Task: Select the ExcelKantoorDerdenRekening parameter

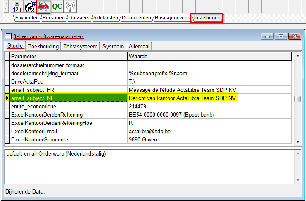Action: pos(69,115)
